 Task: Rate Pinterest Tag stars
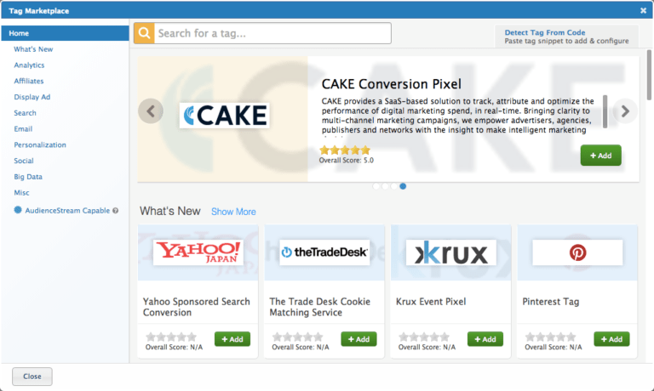550,337
